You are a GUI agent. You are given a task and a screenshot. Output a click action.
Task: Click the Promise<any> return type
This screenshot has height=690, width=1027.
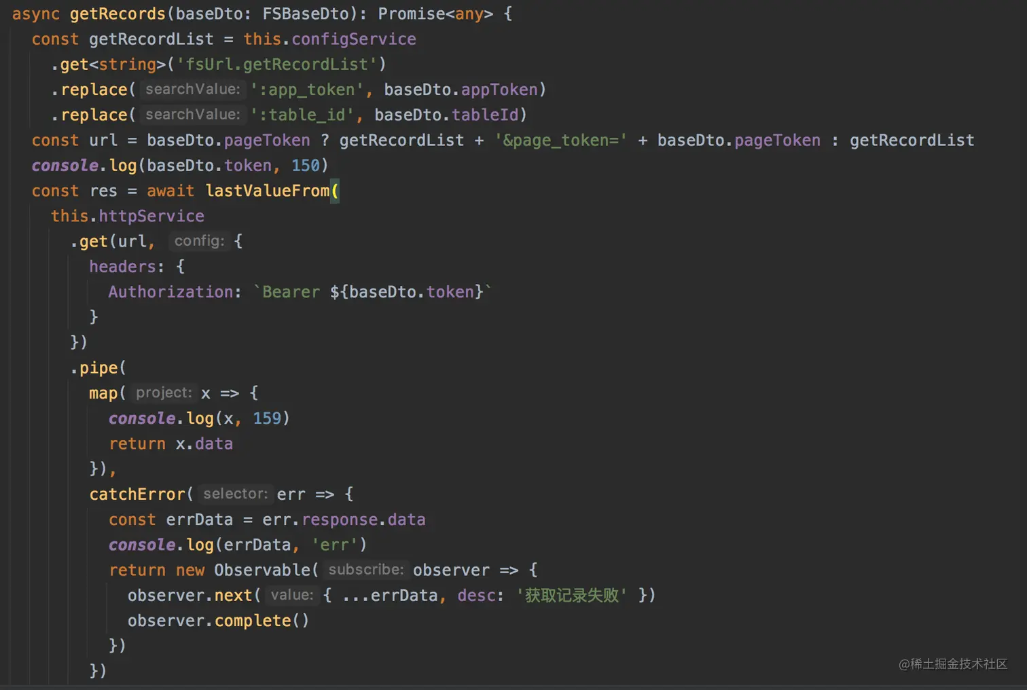point(435,14)
